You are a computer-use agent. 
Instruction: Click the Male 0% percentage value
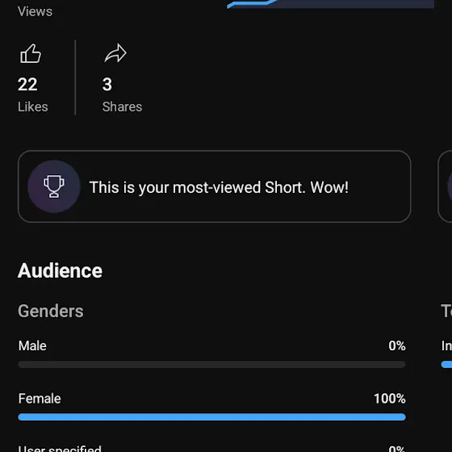[x=397, y=346]
